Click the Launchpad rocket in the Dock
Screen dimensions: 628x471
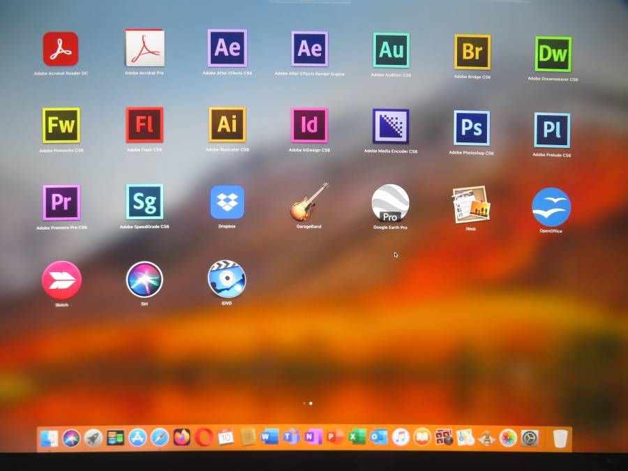point(93,438)
